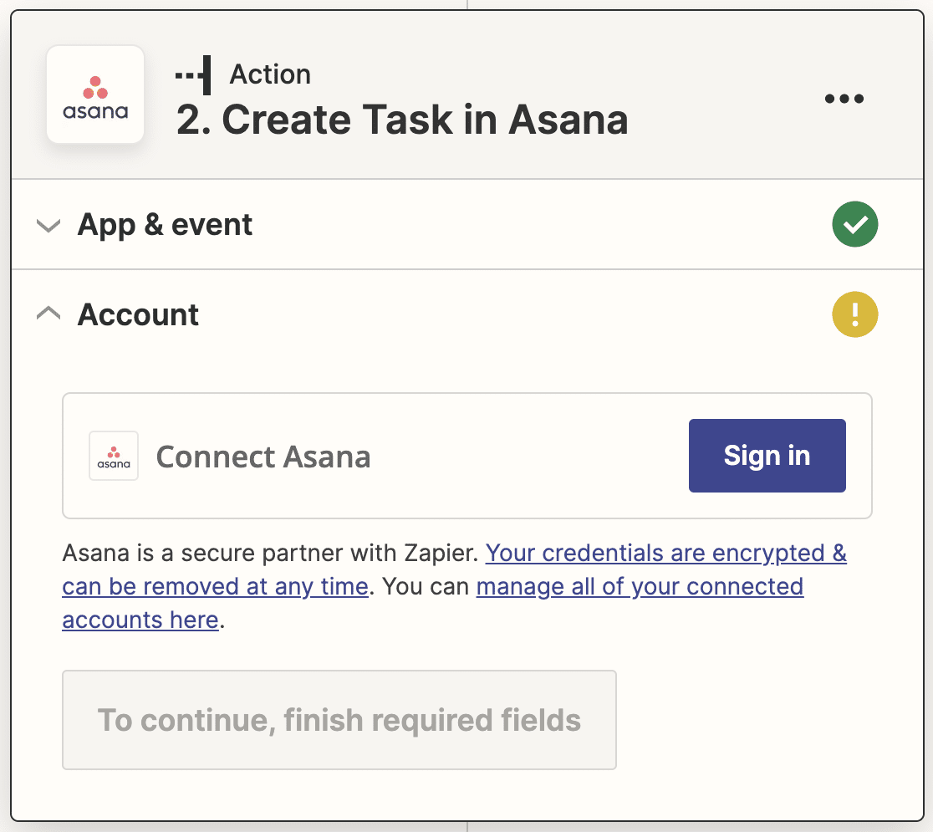933x832 pixels.
Task: Expand the App & event chevron
Action: click(x=48, y=226)
